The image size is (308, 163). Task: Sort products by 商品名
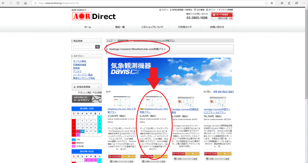pyautogui.click(x=225, y=91)
